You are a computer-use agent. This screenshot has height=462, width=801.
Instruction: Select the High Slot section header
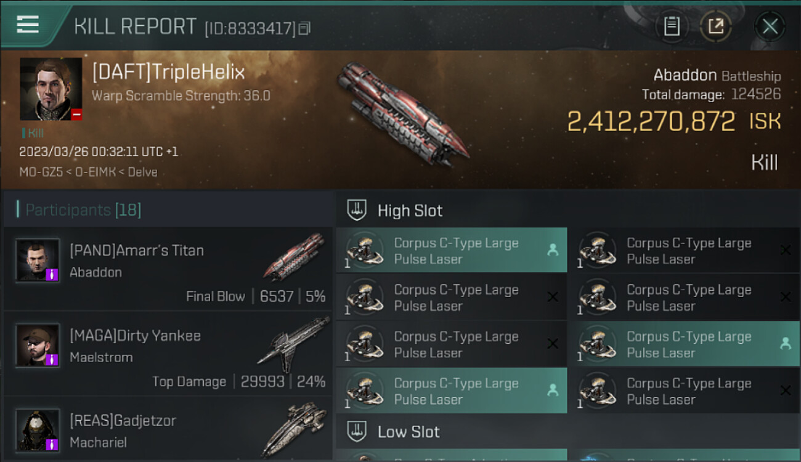click(410, 211)
